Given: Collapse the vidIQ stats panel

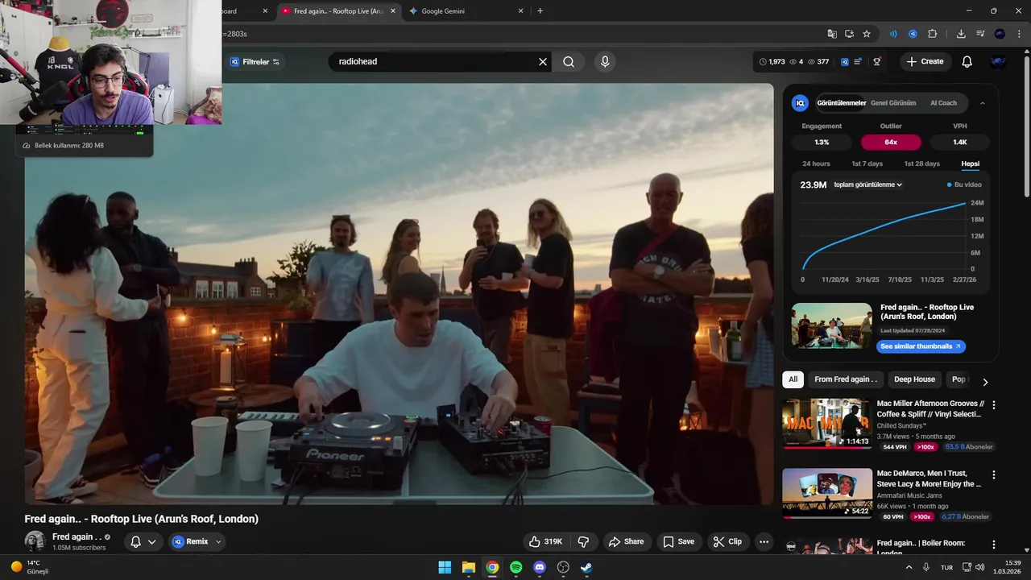Looking at the screenshot, I should (x=983, y=103).
